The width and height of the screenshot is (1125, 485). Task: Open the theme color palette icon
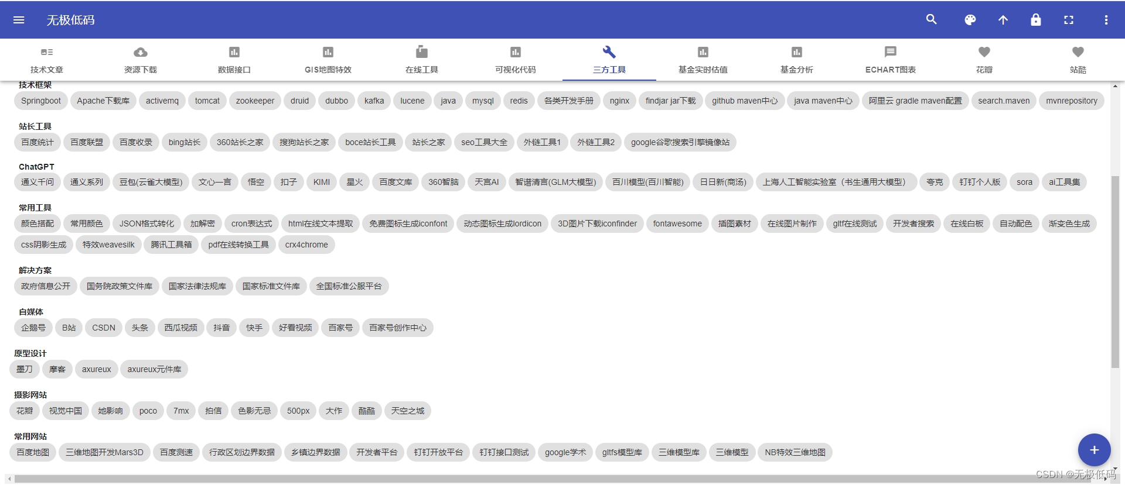click(970, 20)
